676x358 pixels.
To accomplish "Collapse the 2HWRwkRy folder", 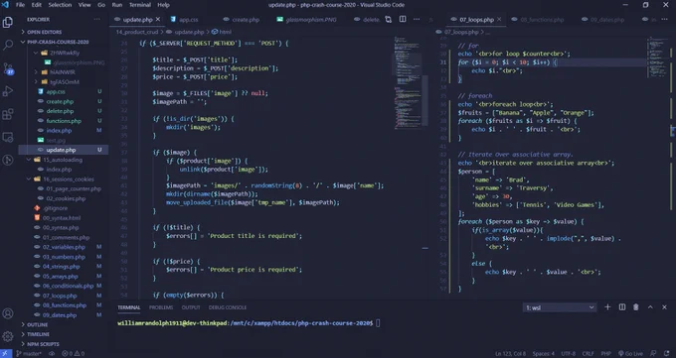I will (x=63, y=53).
